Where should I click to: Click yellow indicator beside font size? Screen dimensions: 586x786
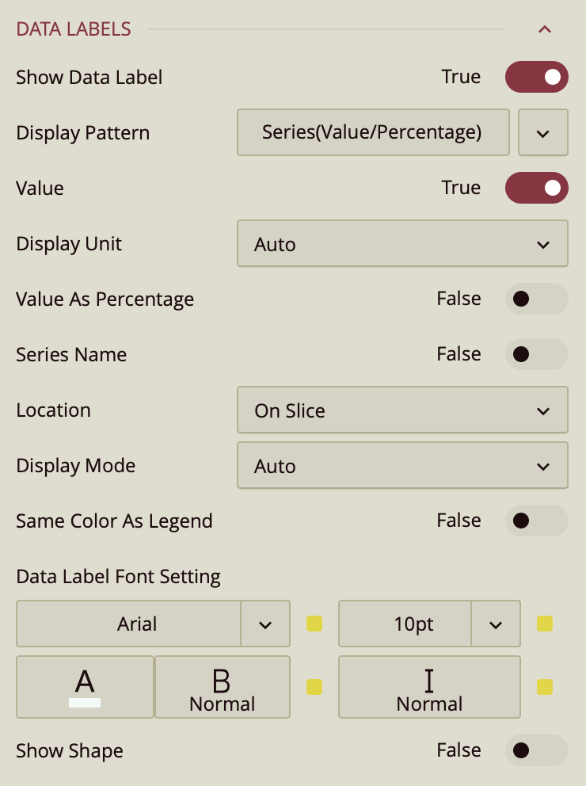(544, 624)
